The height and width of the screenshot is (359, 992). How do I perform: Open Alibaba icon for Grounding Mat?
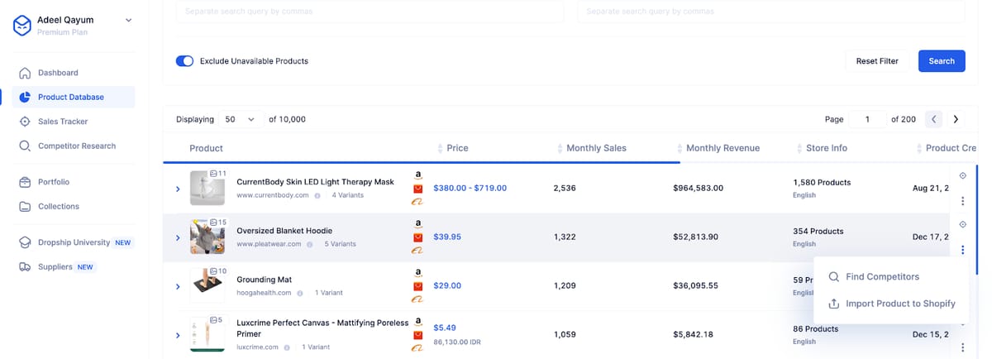pos(418,299)
